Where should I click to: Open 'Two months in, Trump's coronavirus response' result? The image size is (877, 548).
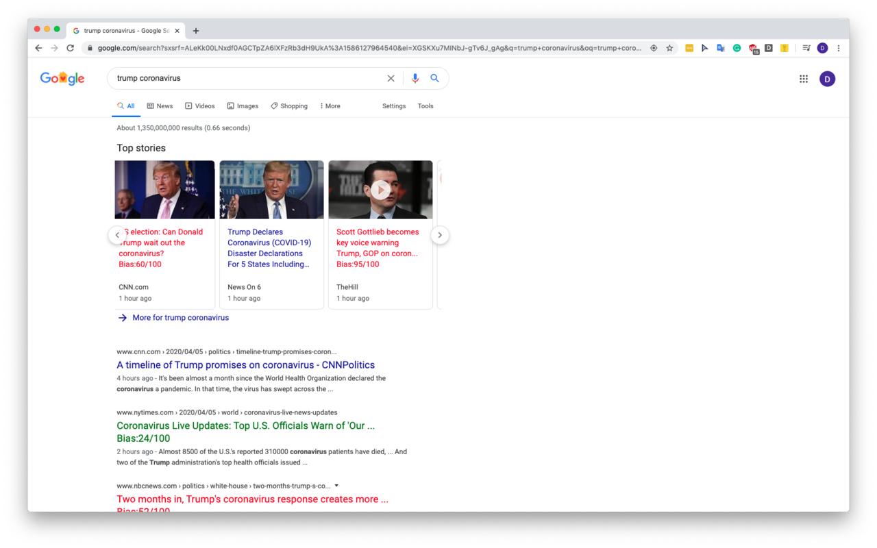[252, 499]
